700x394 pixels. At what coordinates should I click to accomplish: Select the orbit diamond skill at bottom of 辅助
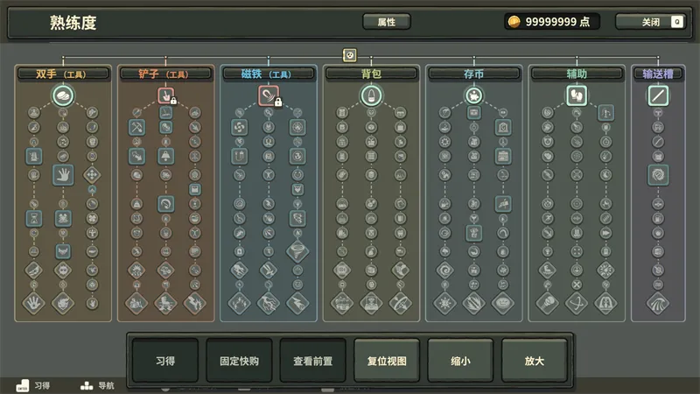(x=577, y=303)
